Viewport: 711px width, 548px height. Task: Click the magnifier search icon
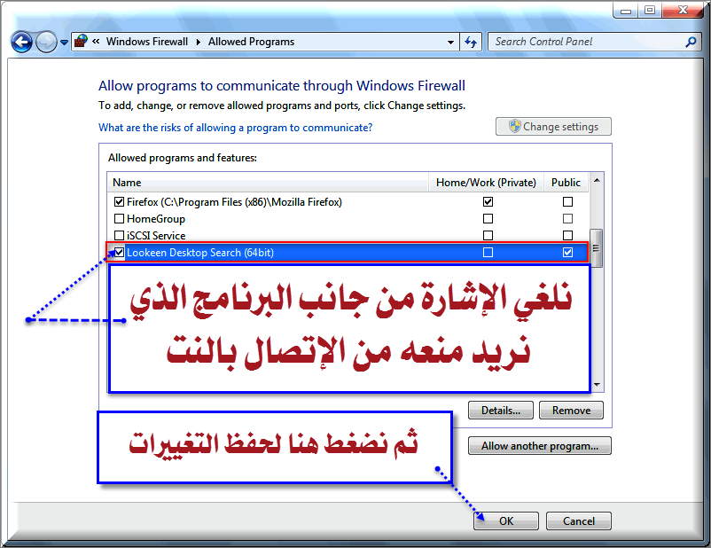point(691,42)
